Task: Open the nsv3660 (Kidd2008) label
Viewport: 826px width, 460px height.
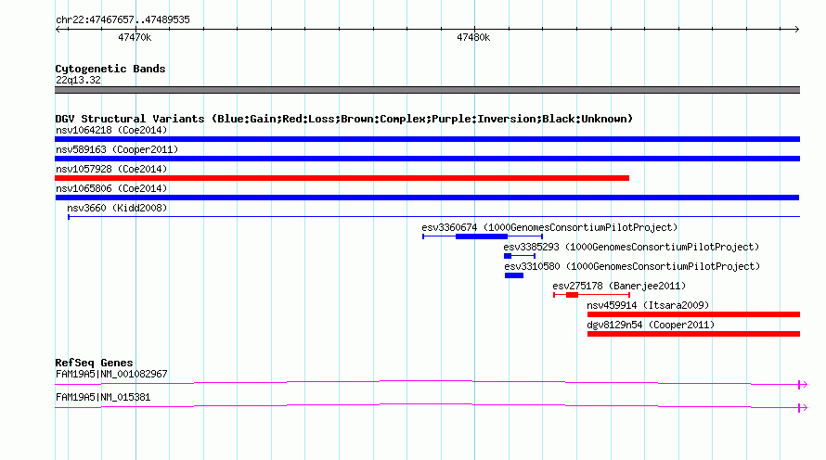Action: click(117, 208)
